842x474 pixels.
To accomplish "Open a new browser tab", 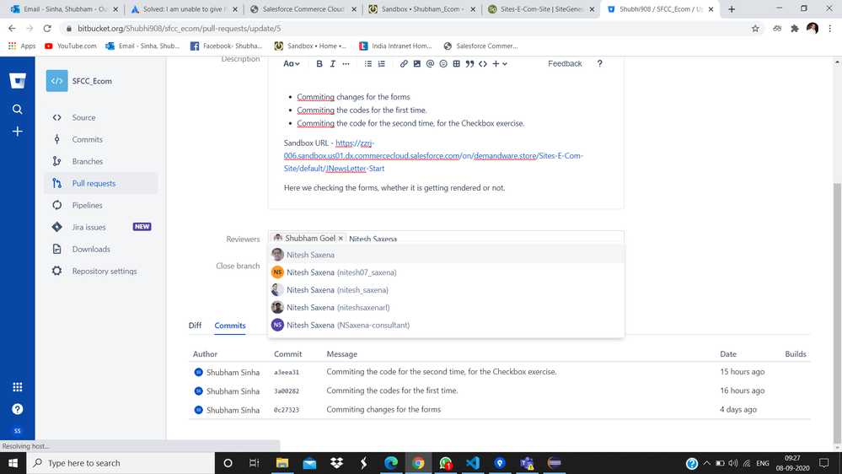I will point(732,9).
